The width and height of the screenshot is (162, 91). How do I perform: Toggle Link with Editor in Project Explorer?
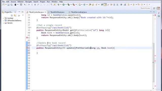[x=15, y=15]
